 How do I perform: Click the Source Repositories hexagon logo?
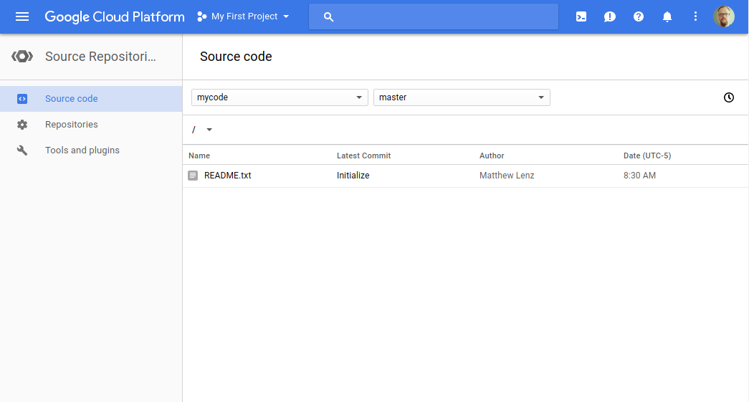coord(22,57)
